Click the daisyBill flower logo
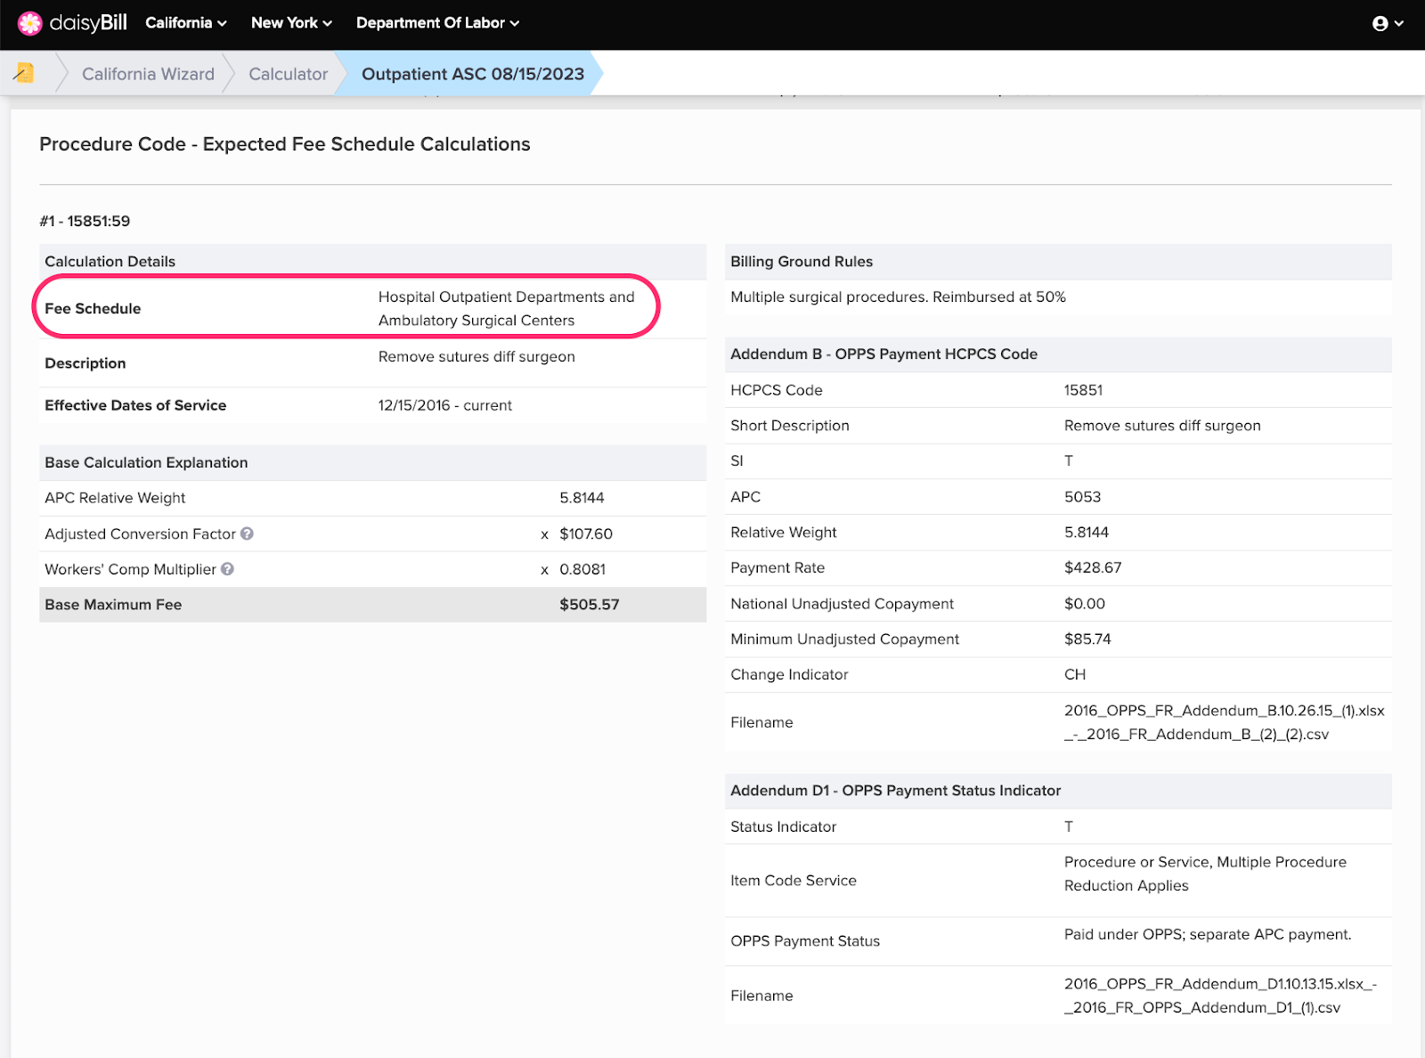1425x1058 pixels. pyautogui.click(x=30, y=23)
